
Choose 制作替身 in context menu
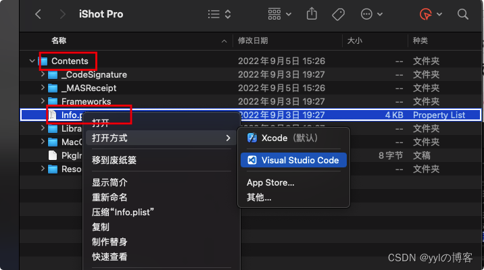162,242
